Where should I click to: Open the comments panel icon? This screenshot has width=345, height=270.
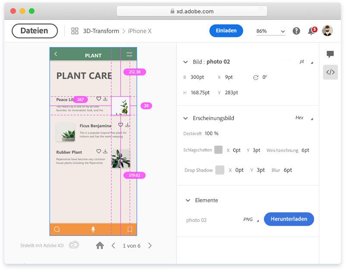coord(330,54)
